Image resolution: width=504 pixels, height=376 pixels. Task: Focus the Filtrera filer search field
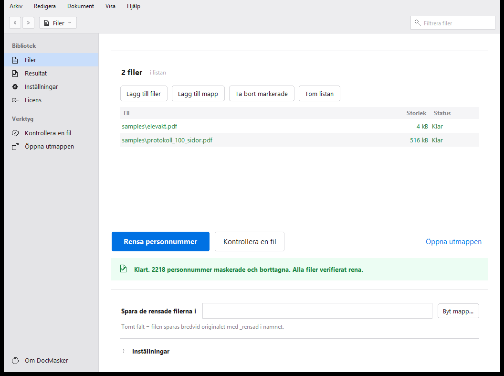452,23
